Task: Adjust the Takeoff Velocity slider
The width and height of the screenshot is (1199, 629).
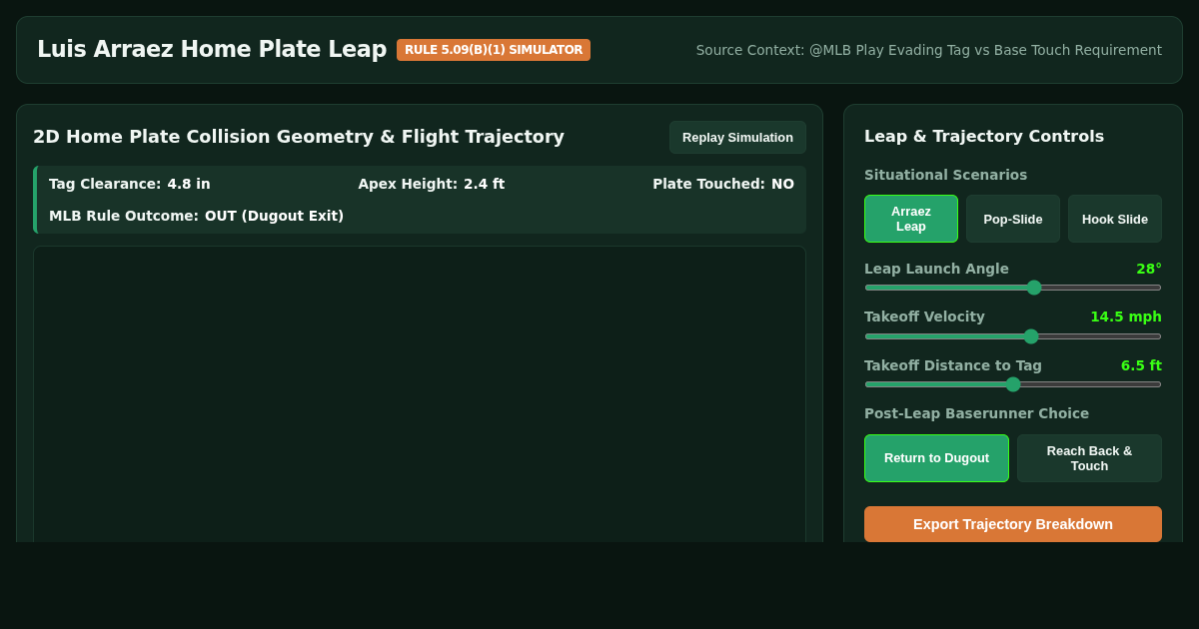Action: (1013, 336)
